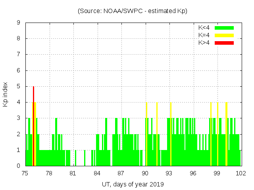Click the yellow bar just past day 93
This screenshot has height=190, width=254.
click(171, 135)
